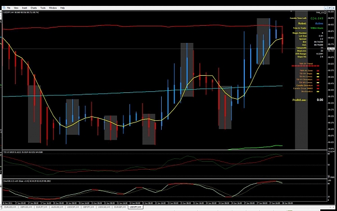Click the Lot Size label
This screenshot has width=337, height=211.
(303, 36)
